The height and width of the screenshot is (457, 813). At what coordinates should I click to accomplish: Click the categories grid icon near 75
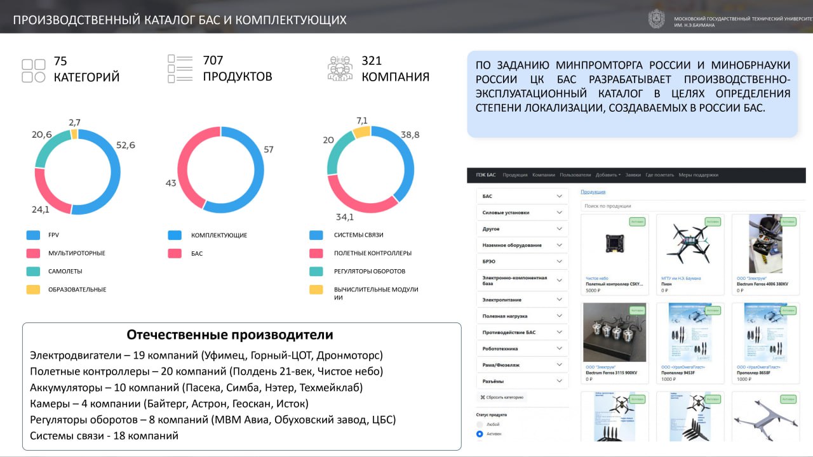click(x=34, y=70)
